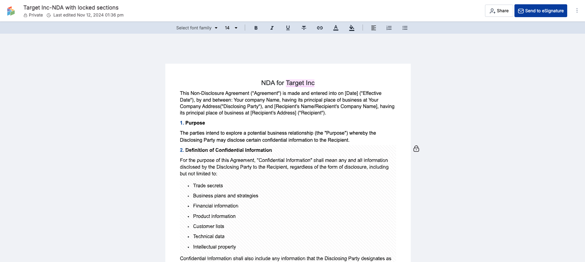Click the 'Definition of Confidential Information' heading
The height and width of the screenshot is (262, 585).
[x=229, y=150]
